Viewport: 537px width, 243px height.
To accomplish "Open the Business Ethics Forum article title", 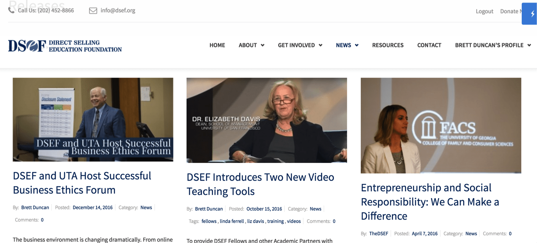I will (x=82, y=183).
